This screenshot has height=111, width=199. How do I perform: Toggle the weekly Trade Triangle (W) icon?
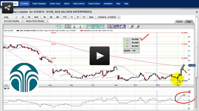(74, 26)
